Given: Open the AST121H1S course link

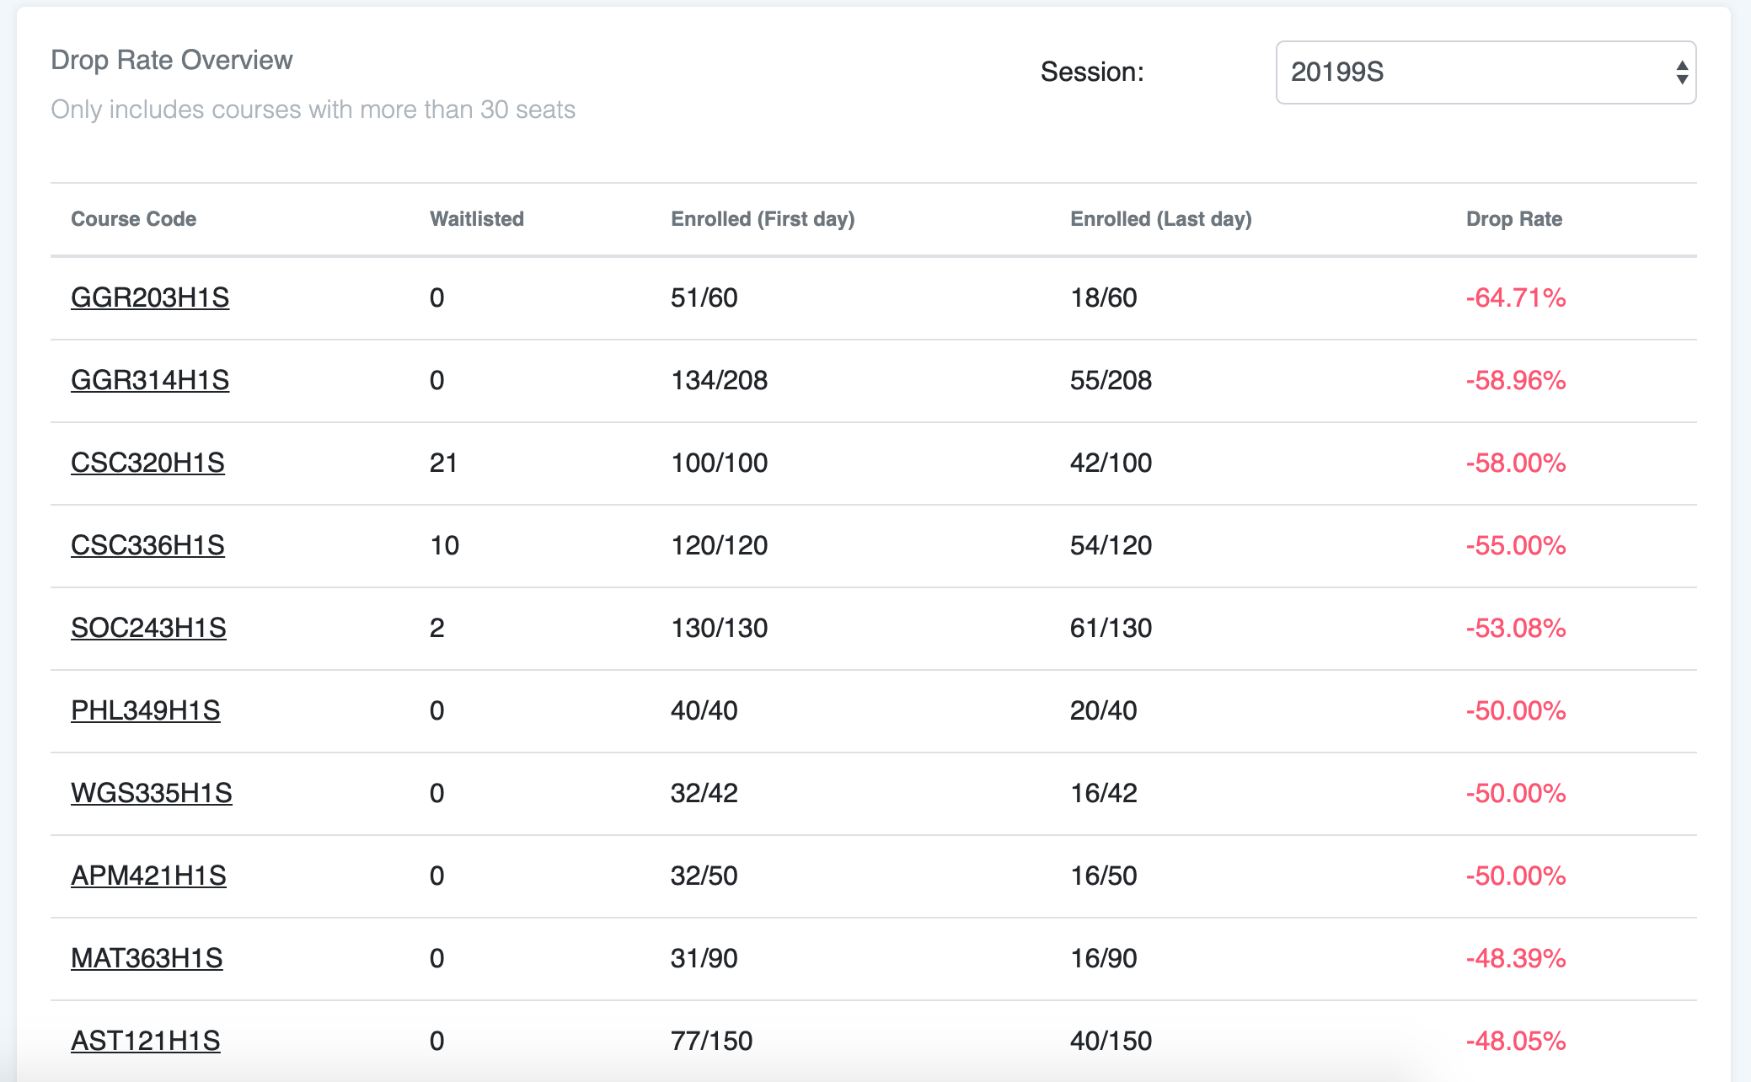Looking at the screenshot, I should 145,1041.
